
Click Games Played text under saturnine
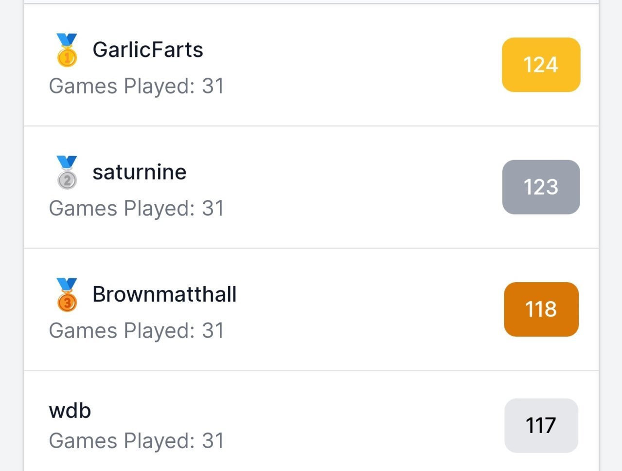(136, 208)
